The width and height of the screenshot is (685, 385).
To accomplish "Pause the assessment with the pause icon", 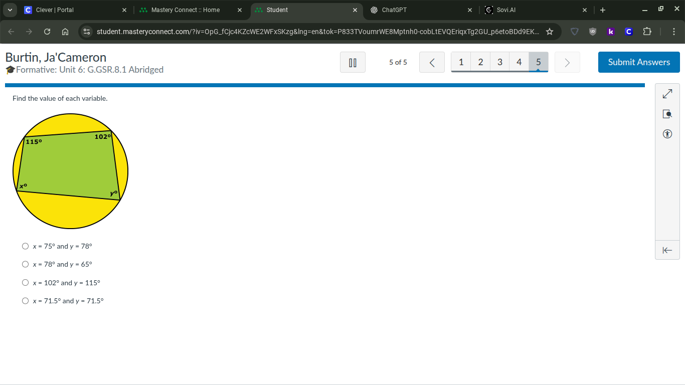I will 353,63.
